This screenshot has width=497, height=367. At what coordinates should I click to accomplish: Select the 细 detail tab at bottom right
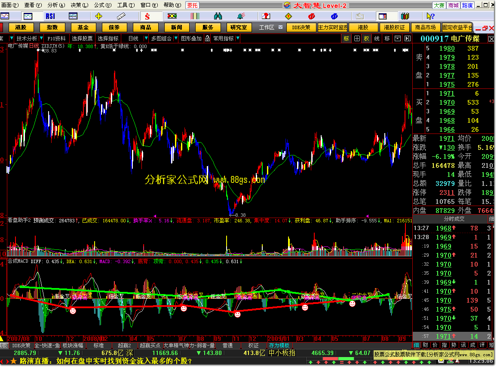[x=416, y=345]
